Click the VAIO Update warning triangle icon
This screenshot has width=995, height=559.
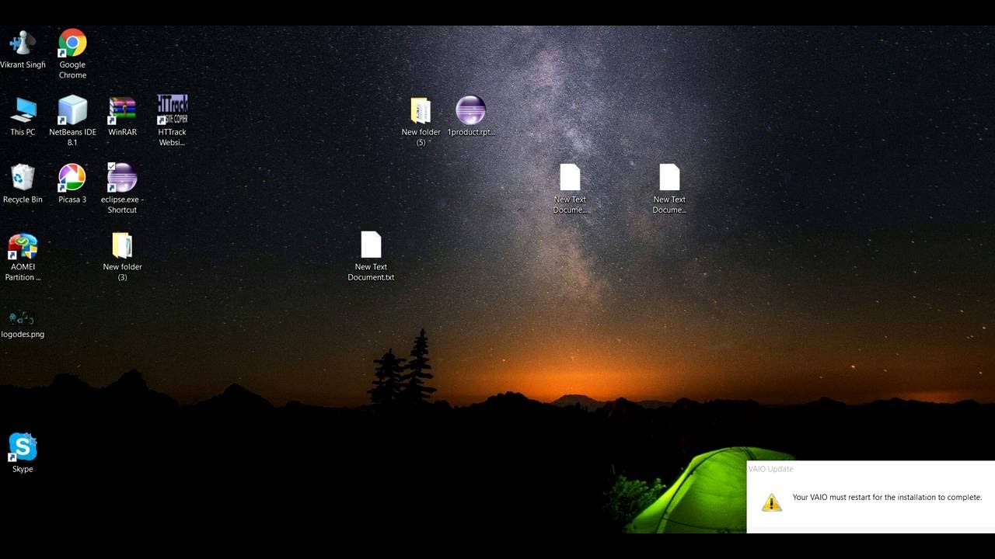click(x=771, y=502)
